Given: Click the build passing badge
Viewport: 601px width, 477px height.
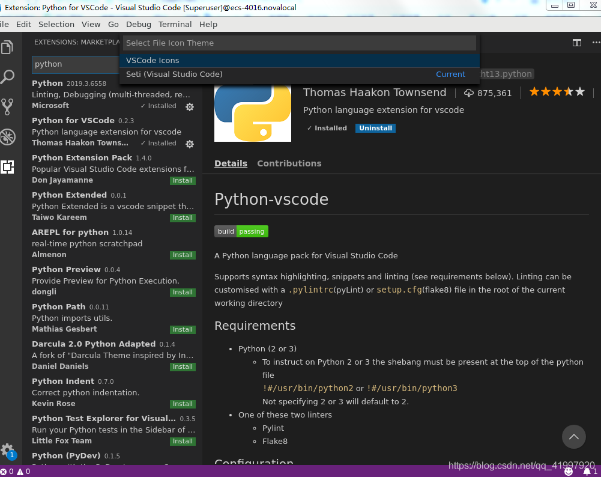Looking at the screenshot, I should click(241, 231).
